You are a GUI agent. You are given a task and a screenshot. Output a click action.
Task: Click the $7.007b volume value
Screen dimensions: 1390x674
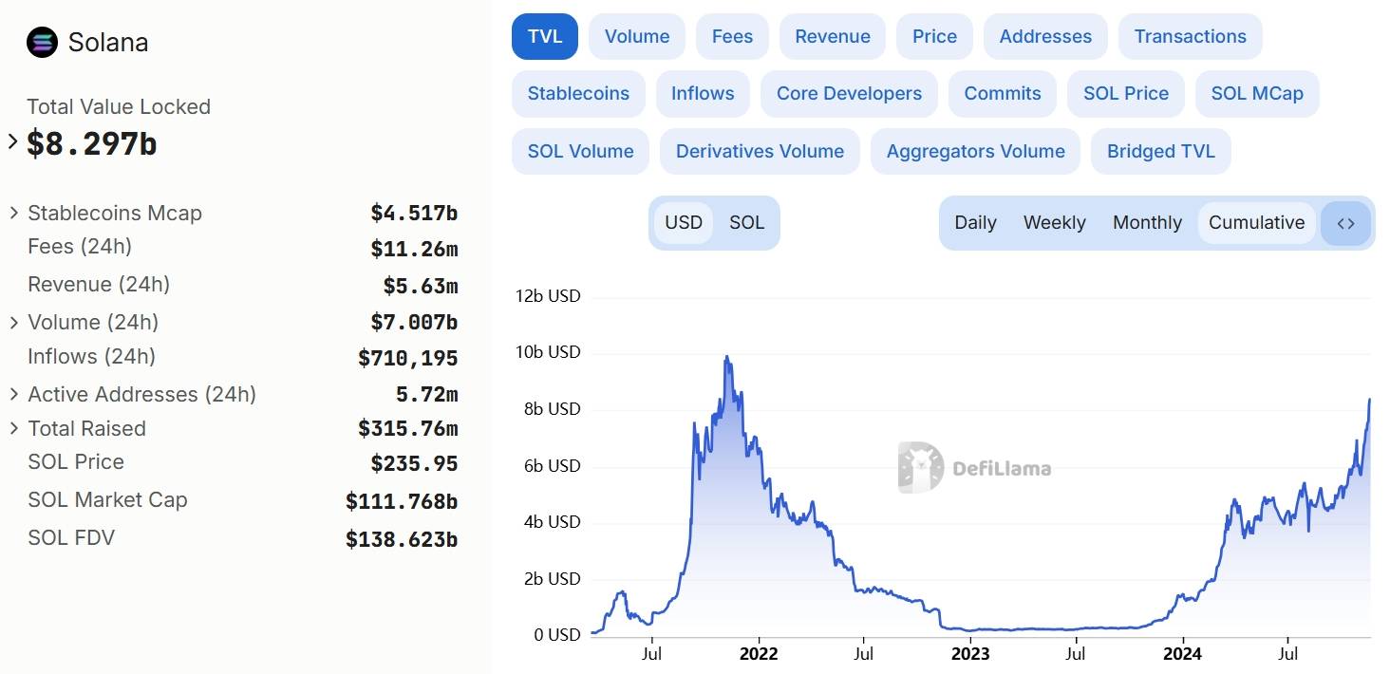(414, 323)
